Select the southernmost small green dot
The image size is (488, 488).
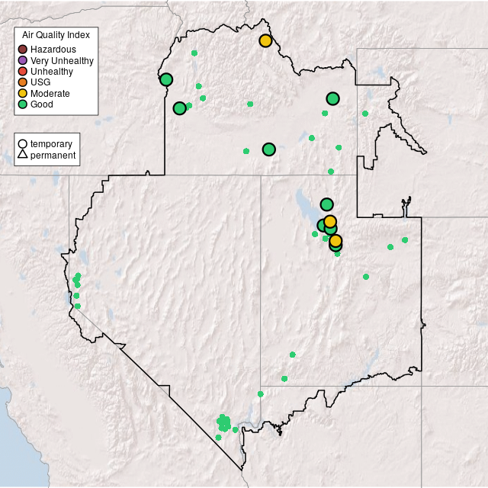(218, 438)
